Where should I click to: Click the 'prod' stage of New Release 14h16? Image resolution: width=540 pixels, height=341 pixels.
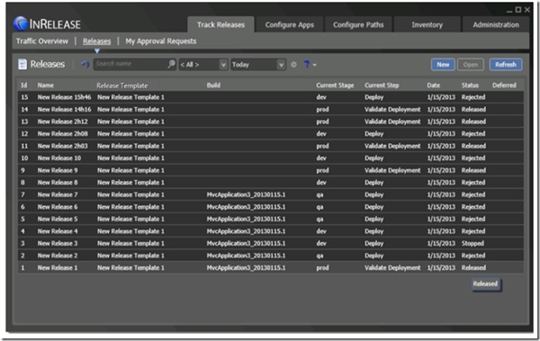[322, 109]
